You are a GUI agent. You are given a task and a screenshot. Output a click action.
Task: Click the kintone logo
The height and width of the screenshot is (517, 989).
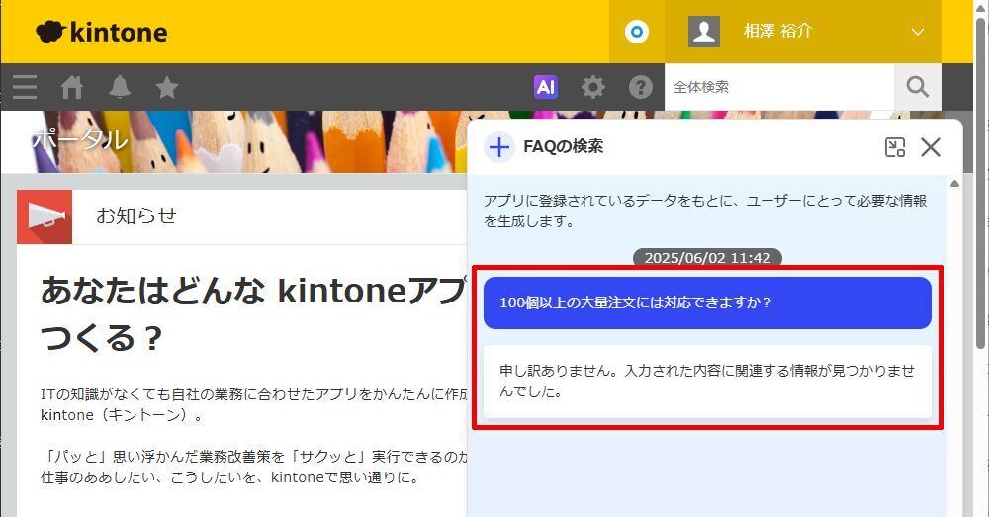[102, 32]
